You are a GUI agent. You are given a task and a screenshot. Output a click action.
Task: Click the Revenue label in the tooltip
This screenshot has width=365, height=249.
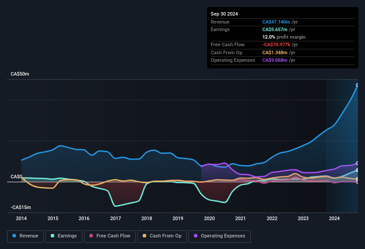click(220, 22)
